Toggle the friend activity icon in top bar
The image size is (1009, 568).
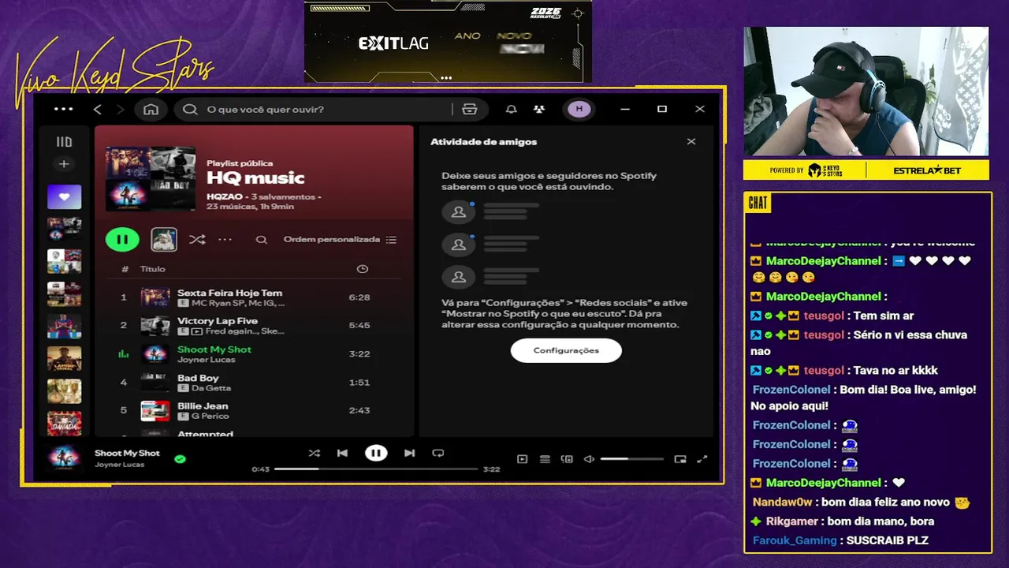[x=538, y=109]
